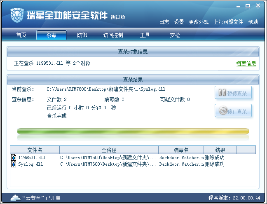Click the “云安全”已开启 status text
The height and width of the screenshot is (204, 267).
41,198
